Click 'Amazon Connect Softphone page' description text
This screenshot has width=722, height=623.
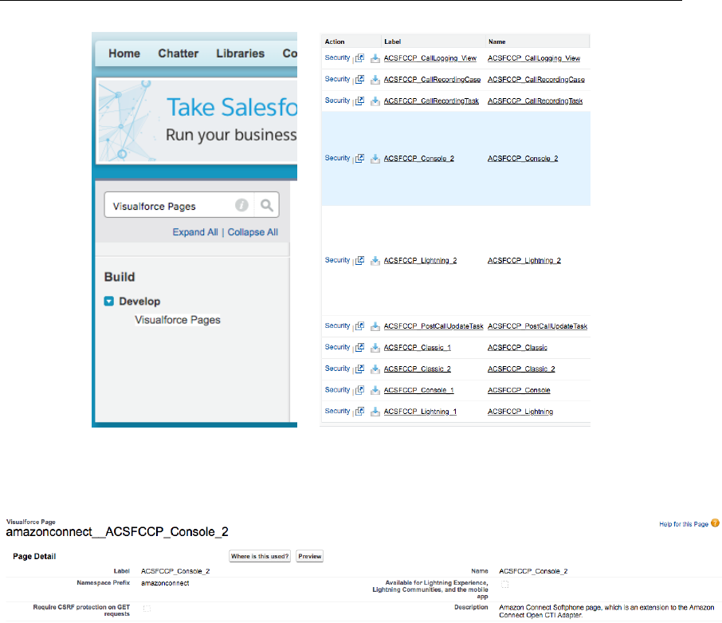point(606,611)
